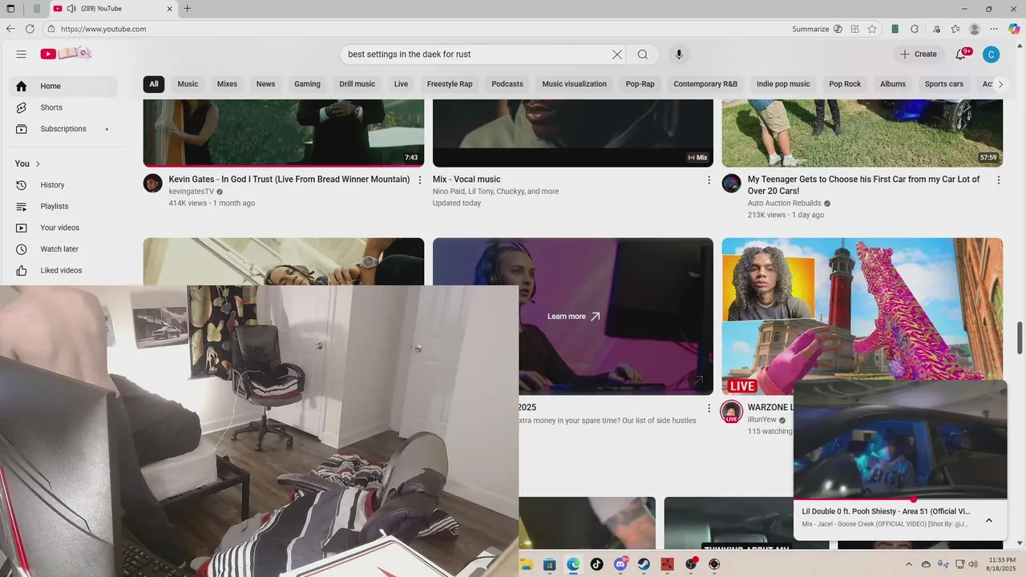Open Steam from the taskbar
The image size is (1026, 577).
pos(643,564)
